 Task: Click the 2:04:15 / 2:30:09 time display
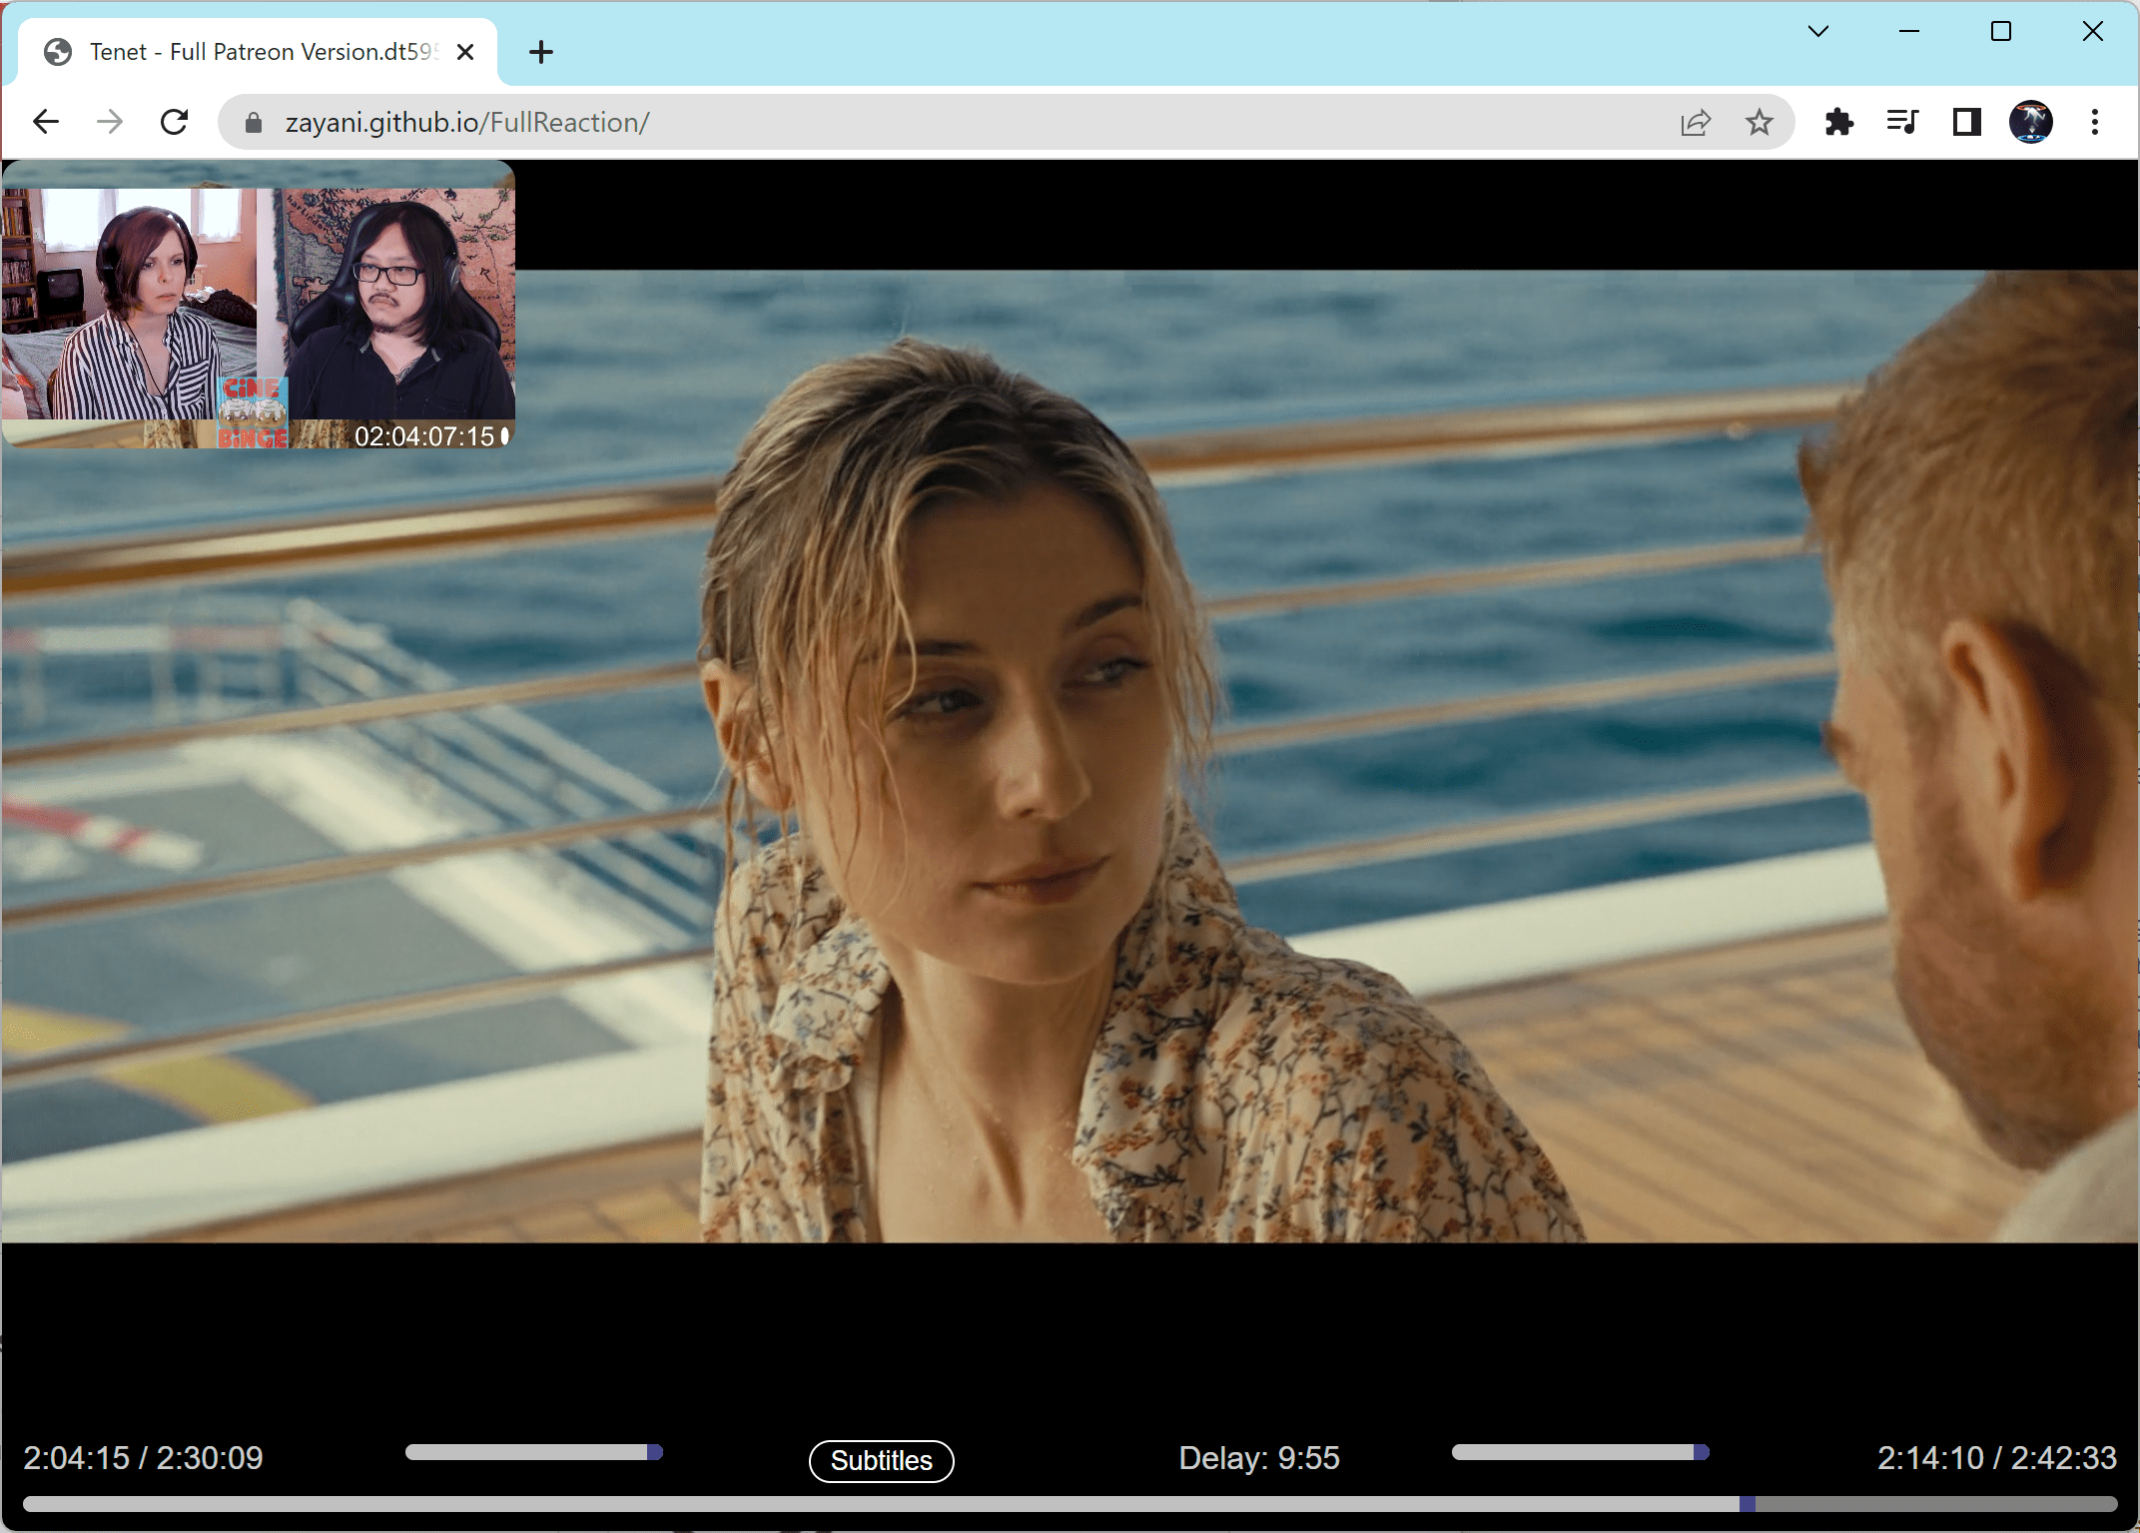click(x=143, y=1458)
